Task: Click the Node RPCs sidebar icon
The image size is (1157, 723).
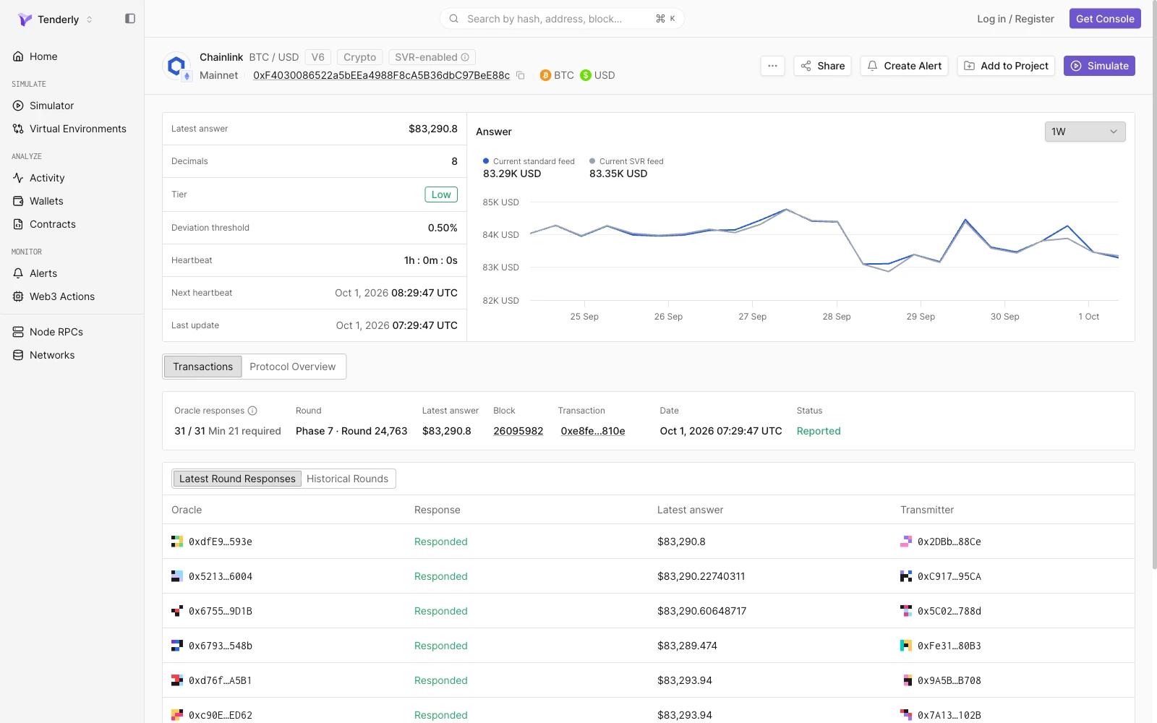Action: click(x=18, y=332)
